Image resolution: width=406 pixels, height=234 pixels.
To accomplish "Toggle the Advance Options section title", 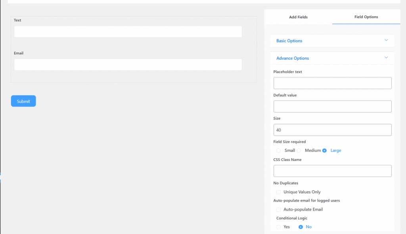I will [x=292, y=58].
